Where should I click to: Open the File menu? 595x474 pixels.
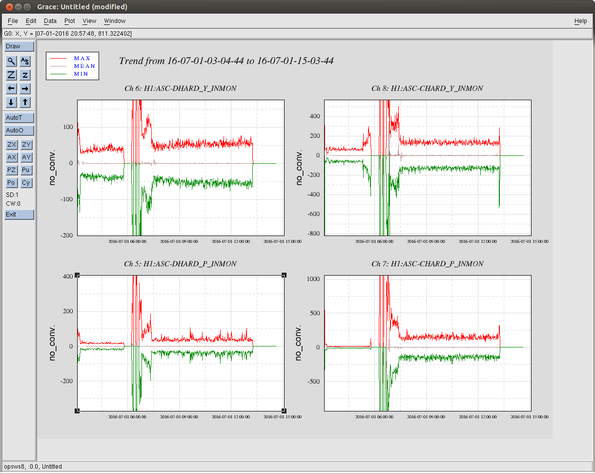(13, 21)
